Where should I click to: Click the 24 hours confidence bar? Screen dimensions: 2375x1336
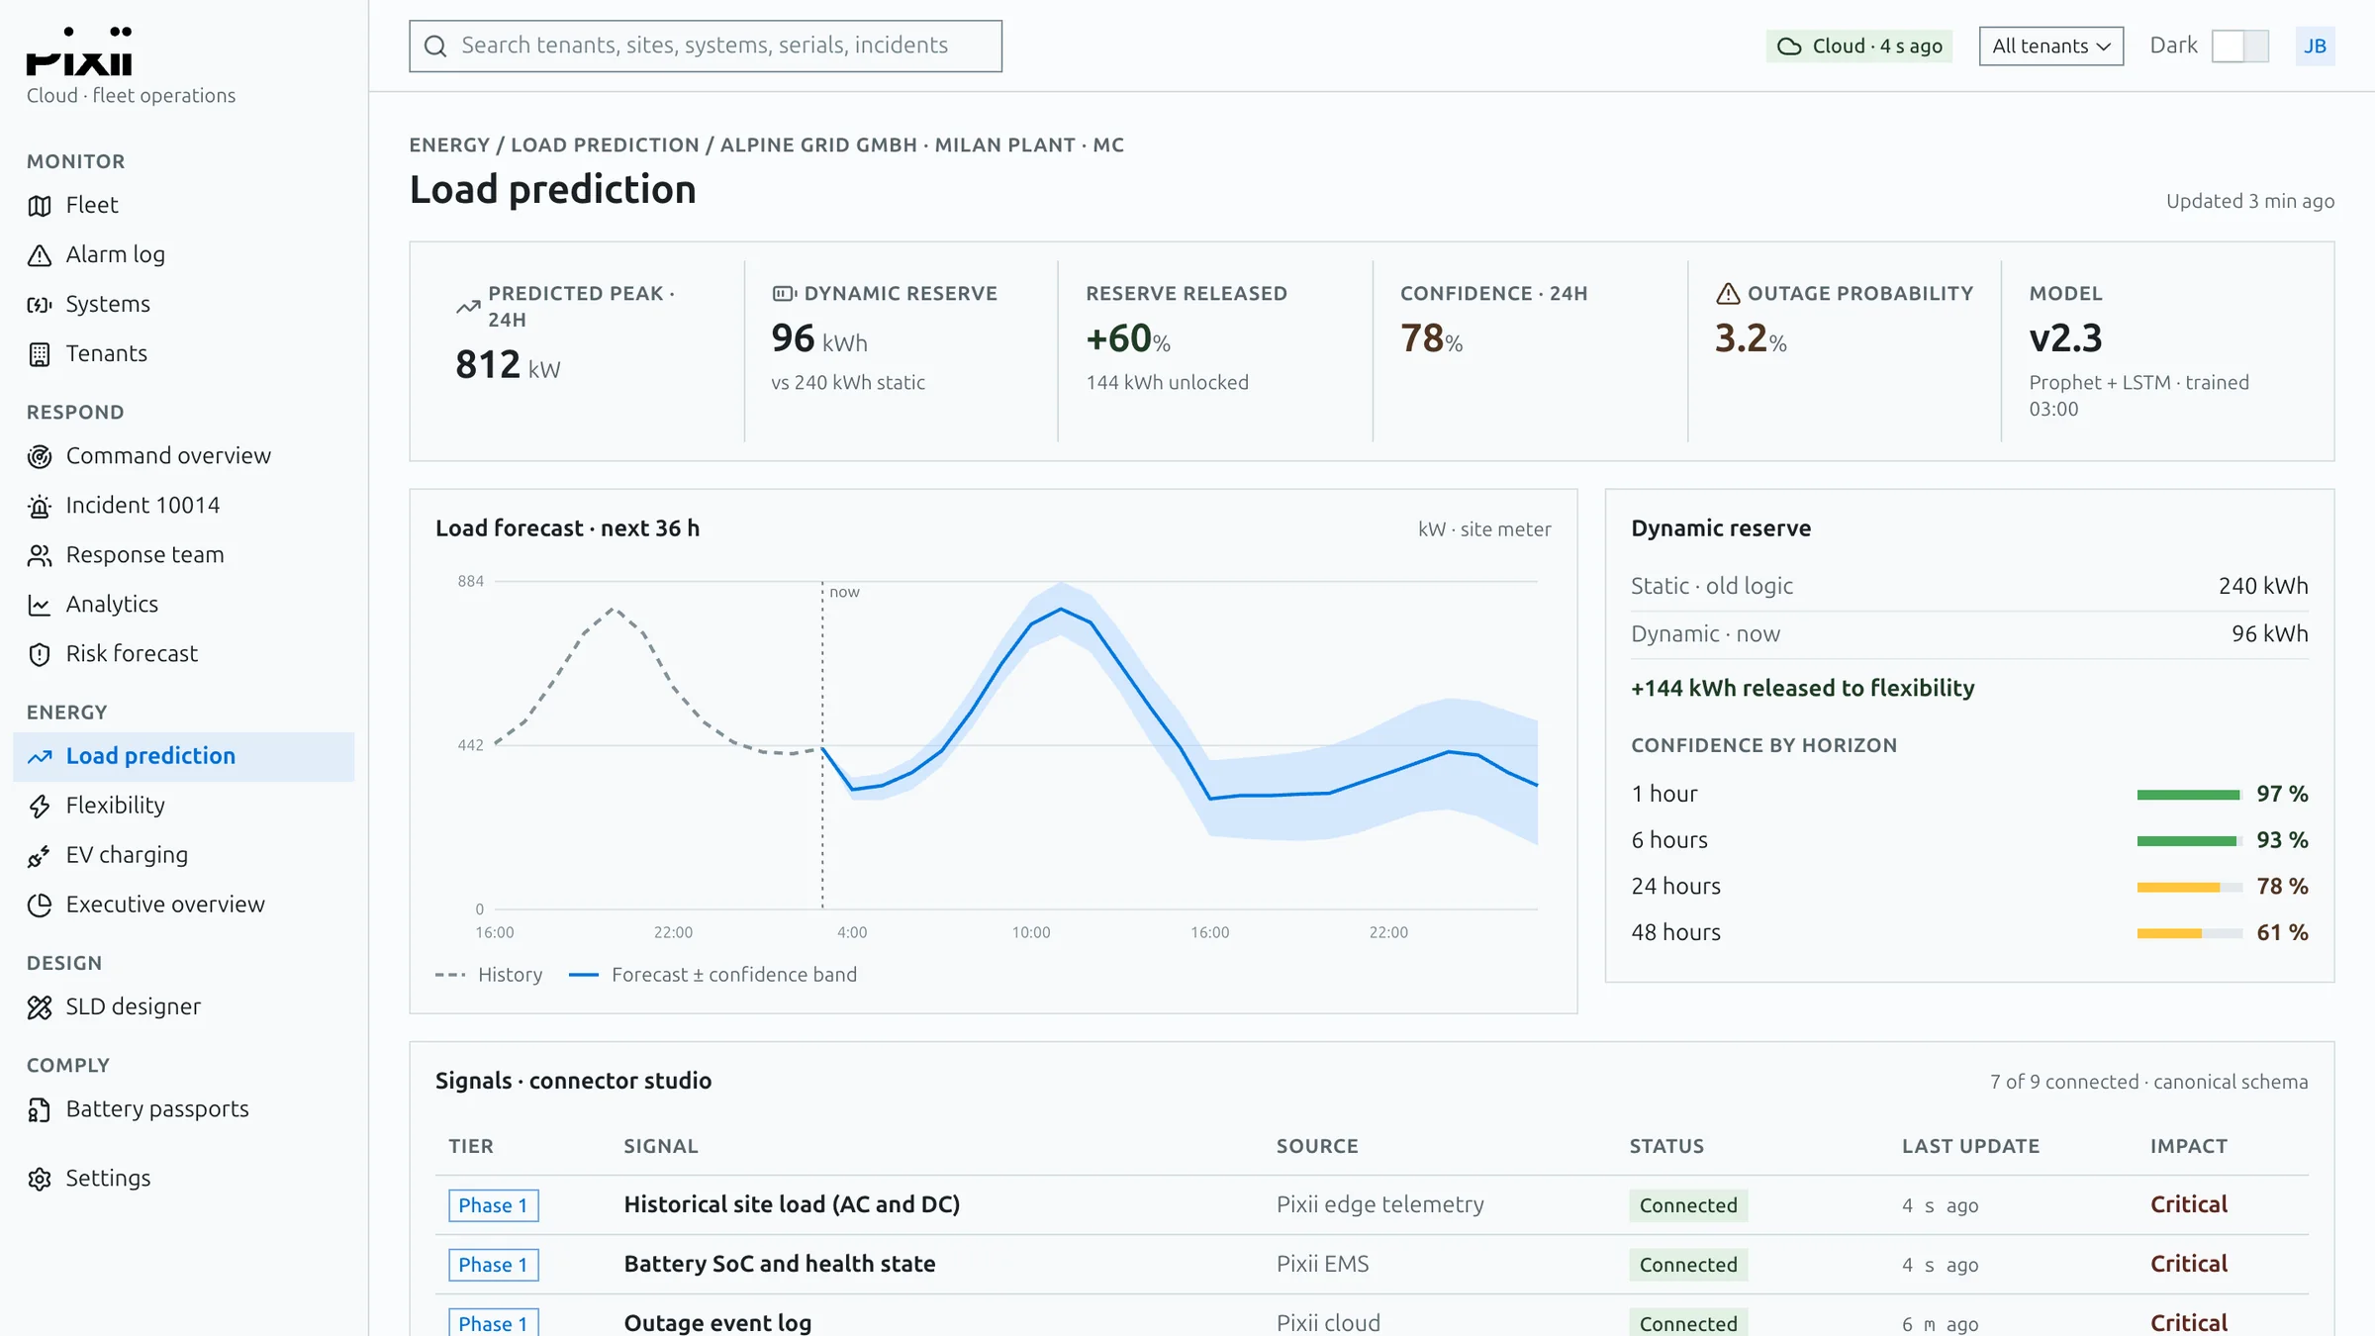tap(2189, 887)
